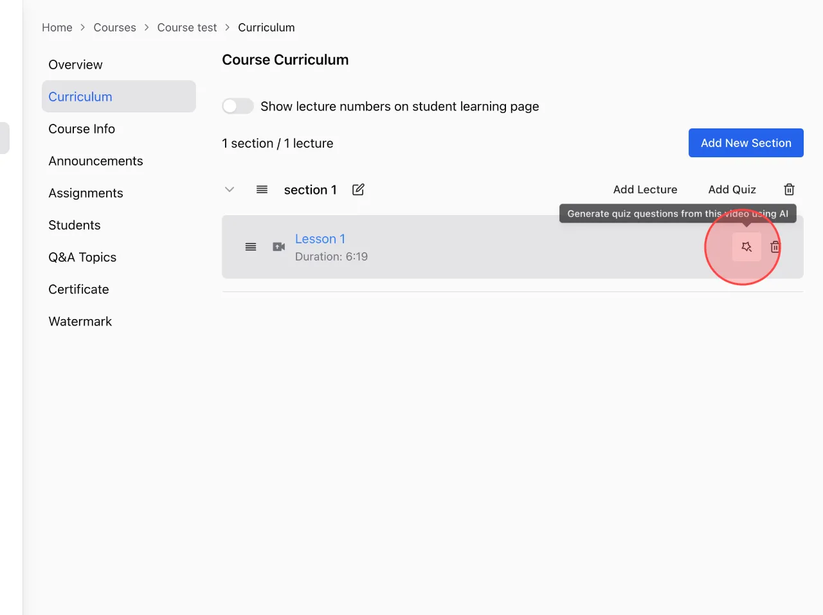Viewport: 823px width, 615px height.
Task: Open the Lesson 1 lecture link
Action: tap(320, 239)
